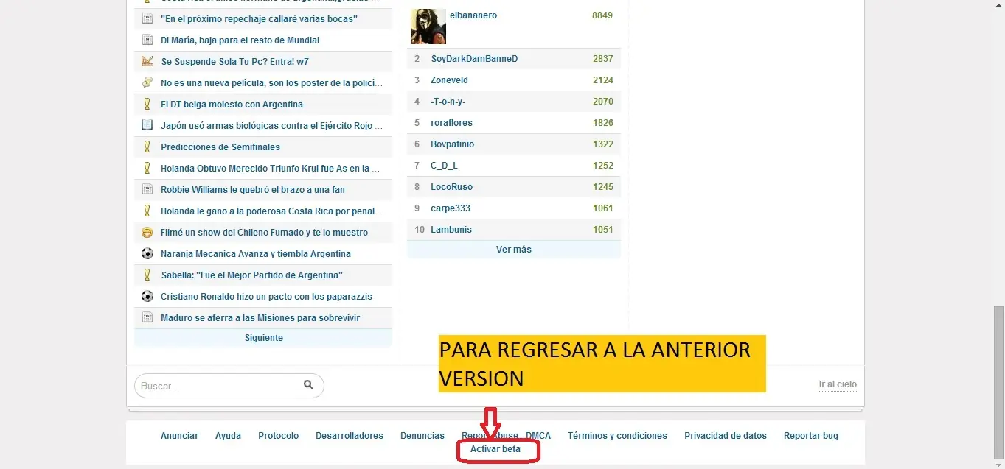Click news icon beside Robbie Williams post

(147, 189)
